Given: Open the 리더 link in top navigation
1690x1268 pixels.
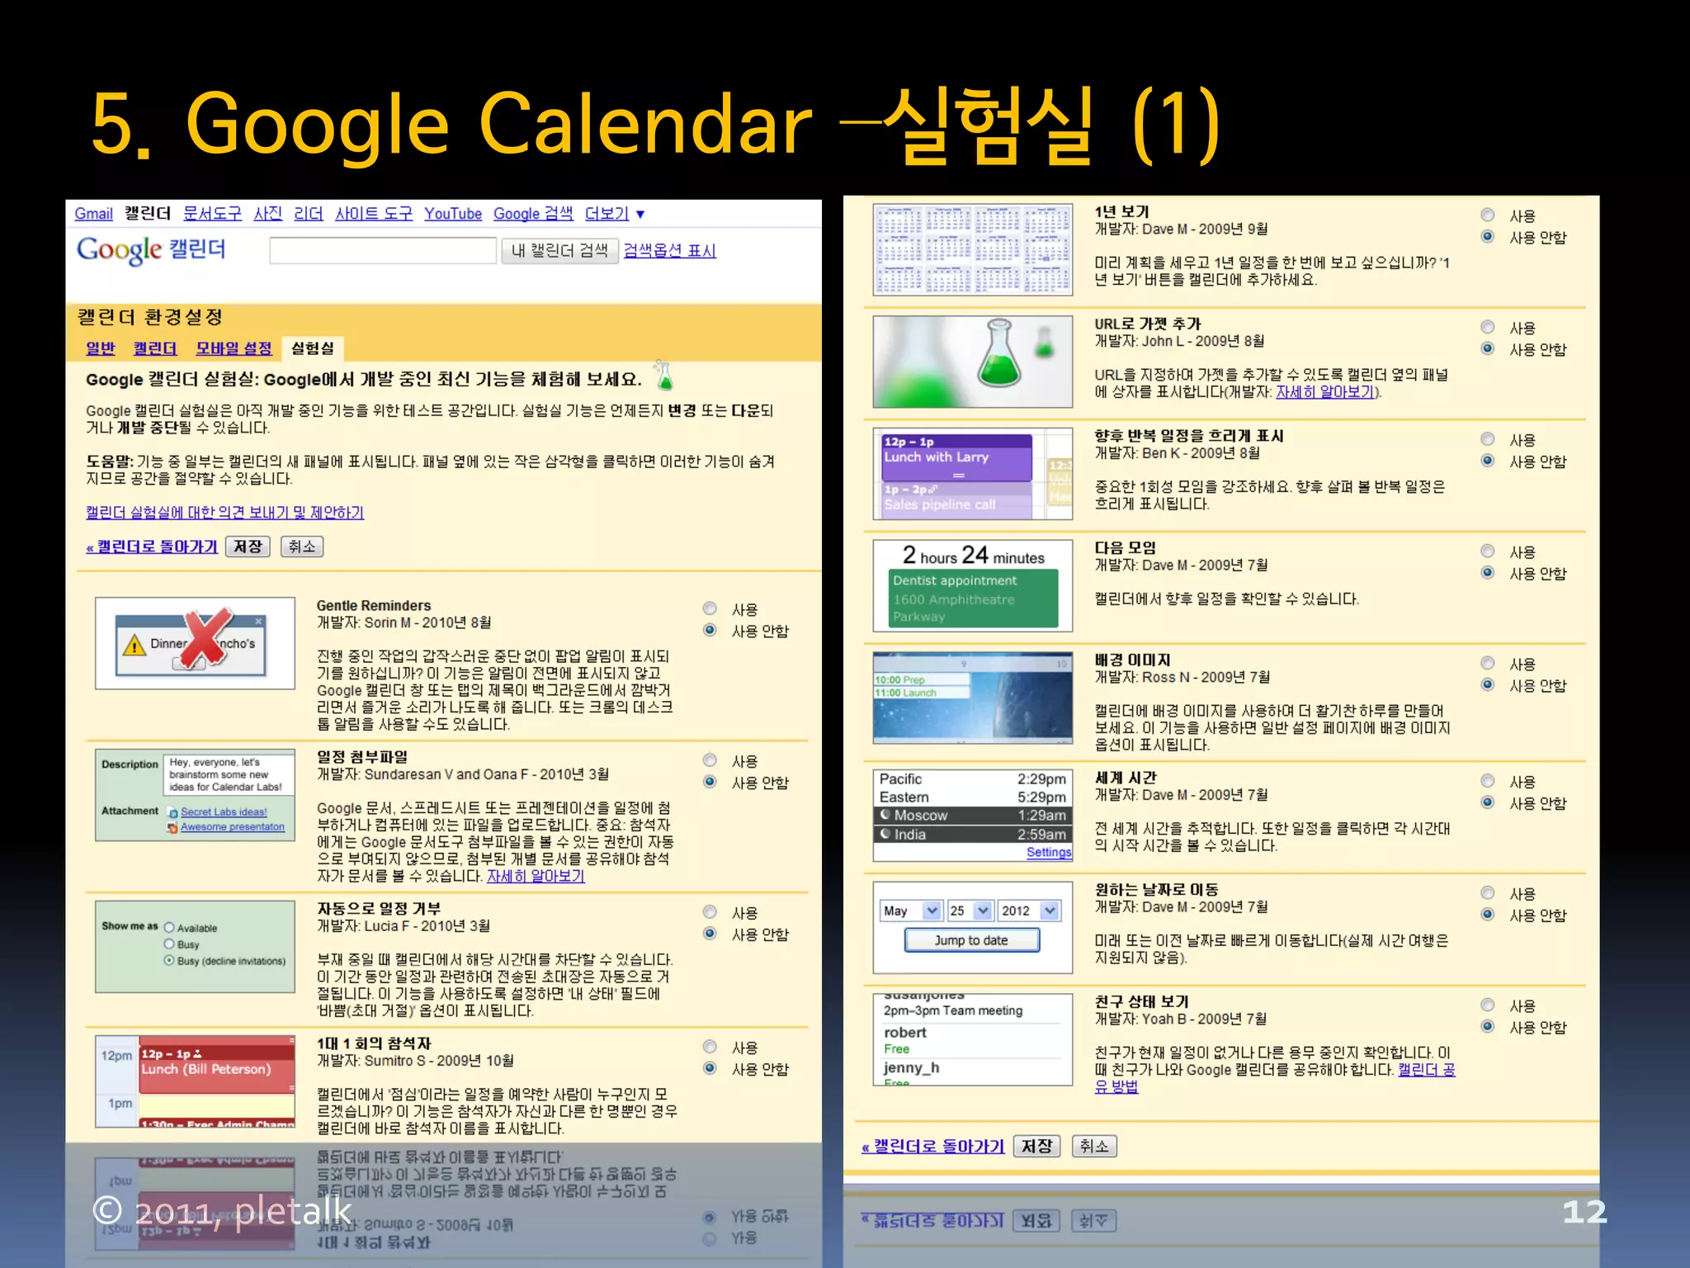Looking at the screenshot, I should tap(309, 214).
